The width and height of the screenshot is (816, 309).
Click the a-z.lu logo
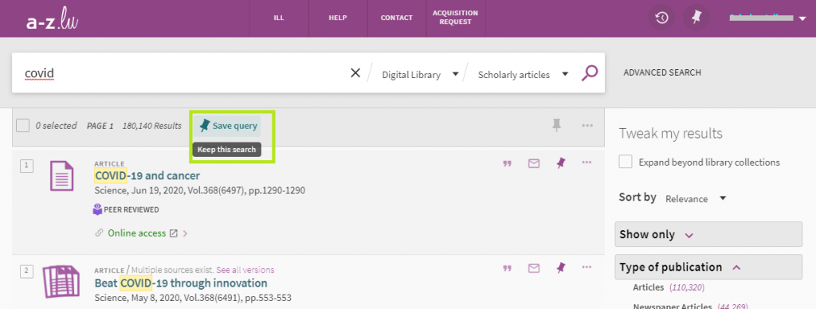click(52, 19)
